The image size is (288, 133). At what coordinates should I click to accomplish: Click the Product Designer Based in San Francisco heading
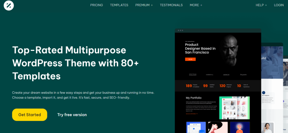pos(200,48)
